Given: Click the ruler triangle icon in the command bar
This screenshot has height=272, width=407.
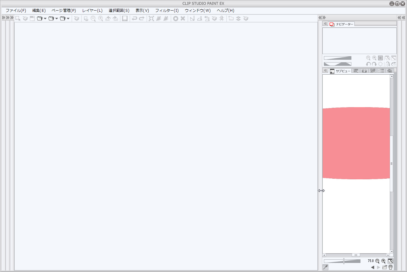Looking at the screenshot, I should pyautogui.click(x=192, y=18).
